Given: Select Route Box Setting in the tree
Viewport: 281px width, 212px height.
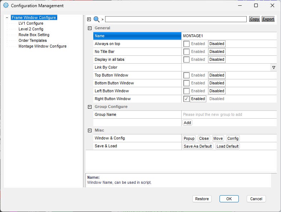Looking at the screenshot, I should coord(34,35).
